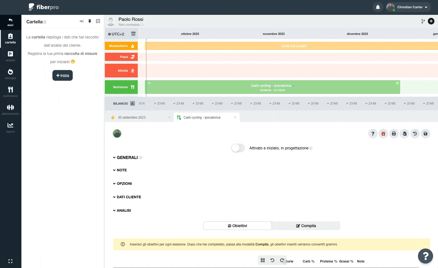Open the allenamento sidebar section
The height and width of the screenshot is (268, 438).
10,110
